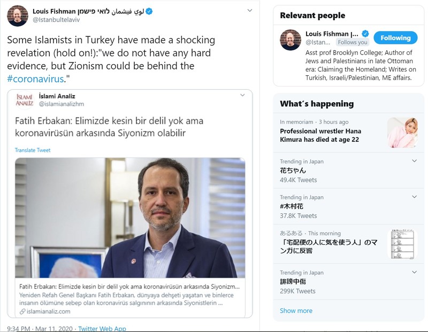Open options chevron for 誹謗中傷 trend

point(414,273)
